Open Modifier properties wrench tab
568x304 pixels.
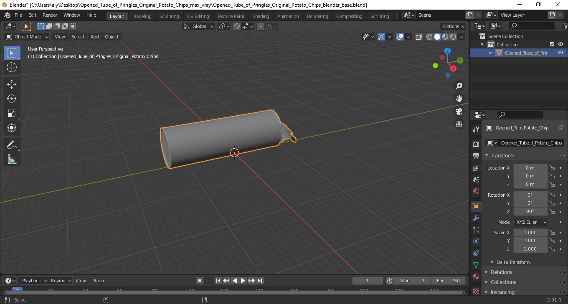(x=476, y=218)
